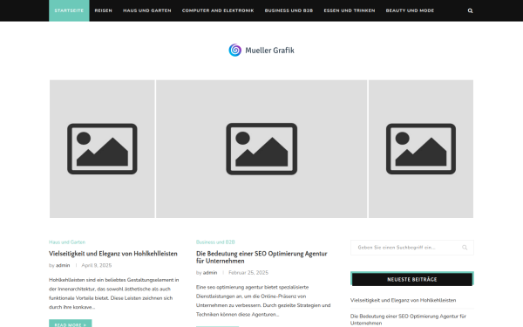Click the Neueste Beiträge widget heading
This screenshot has width=523, height=327.
412,279
